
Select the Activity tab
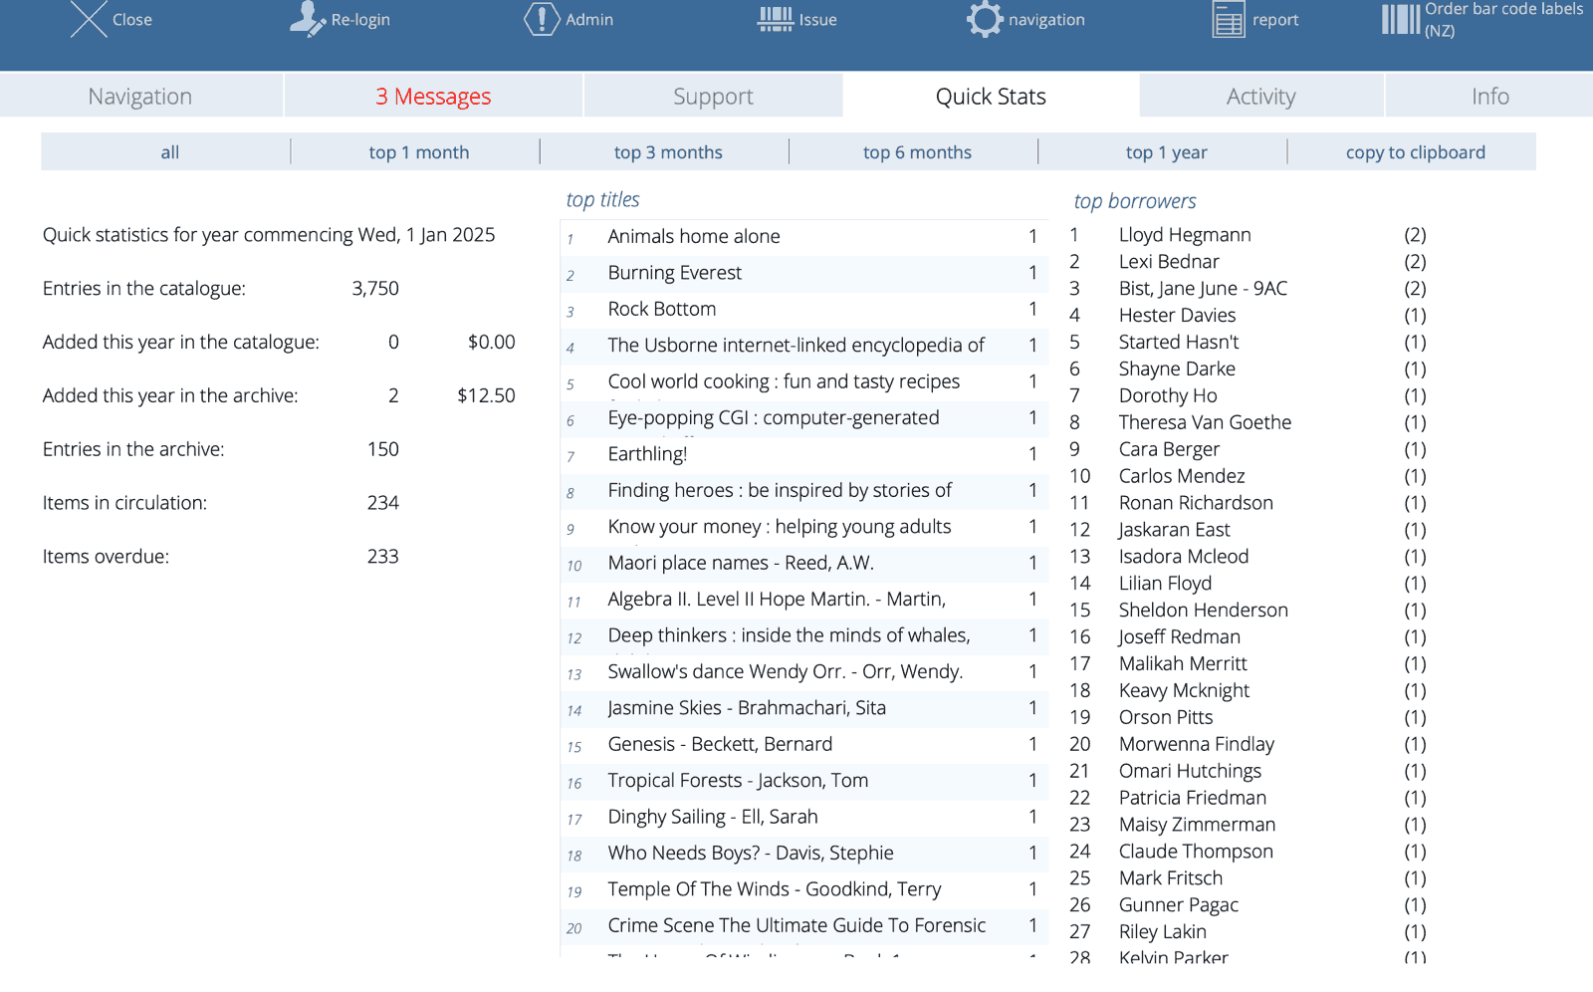point(1260,97)
